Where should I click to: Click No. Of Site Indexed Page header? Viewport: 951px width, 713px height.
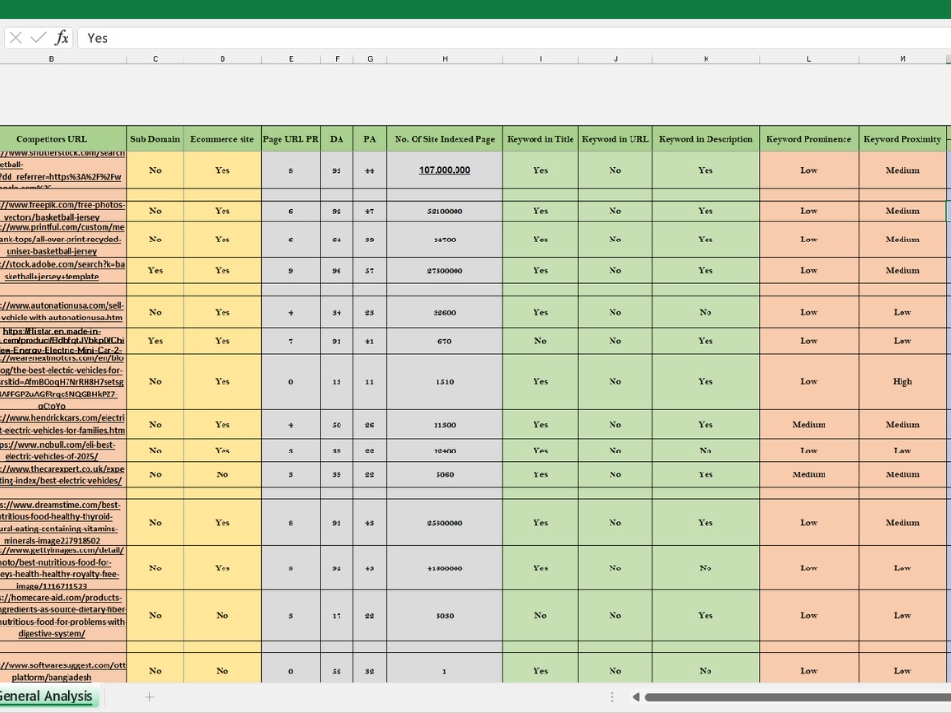[444, 139]
